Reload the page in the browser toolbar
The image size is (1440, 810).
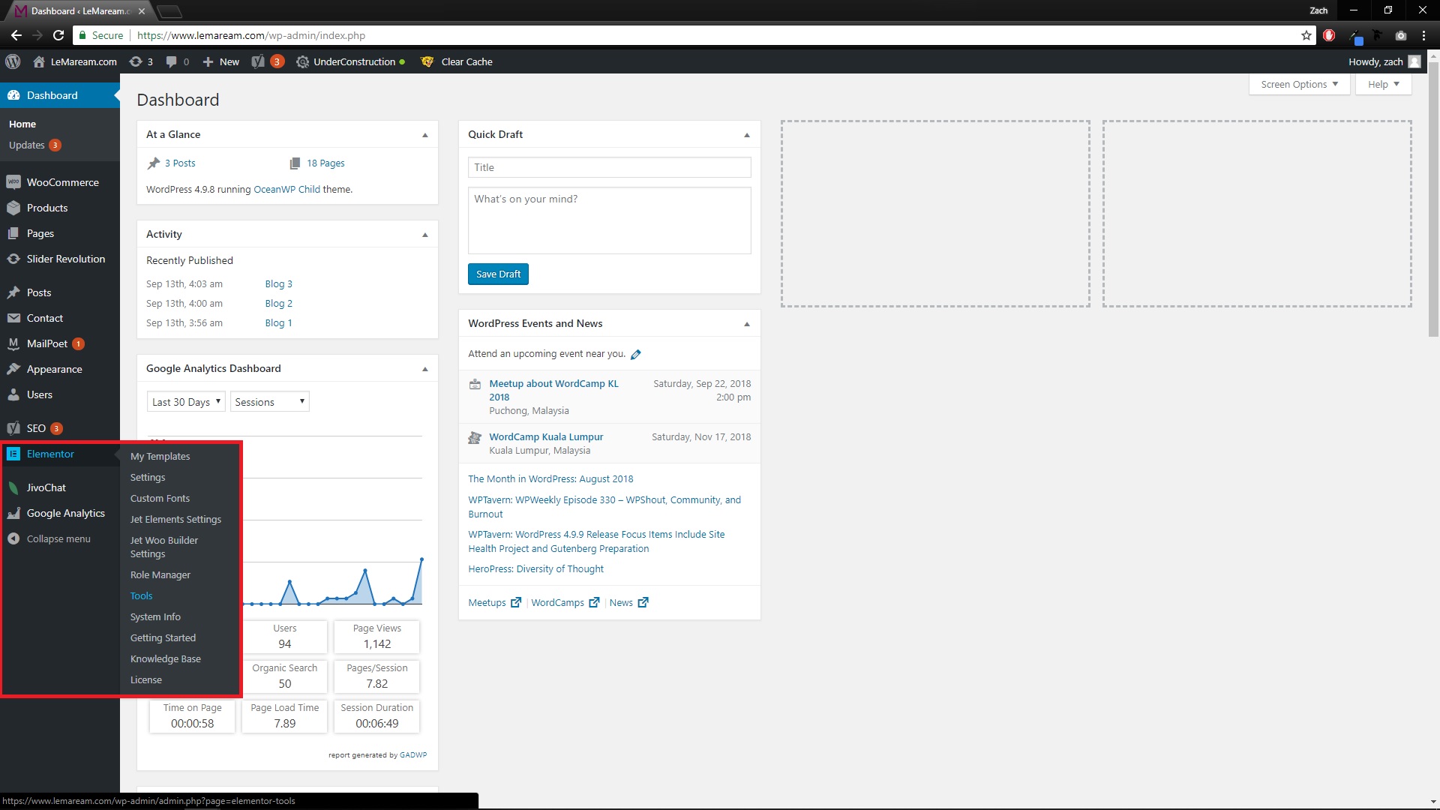tap(58, 35)
